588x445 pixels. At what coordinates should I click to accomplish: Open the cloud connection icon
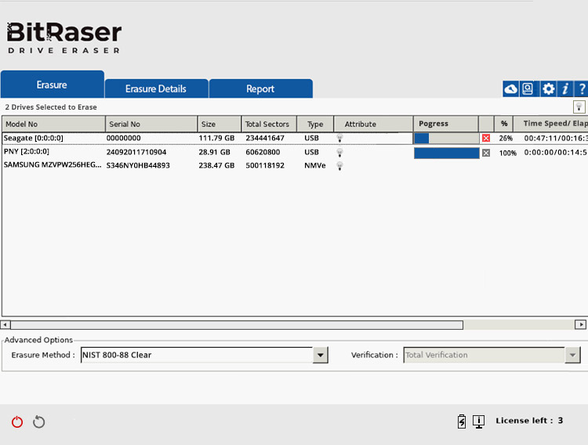[510, 89]
